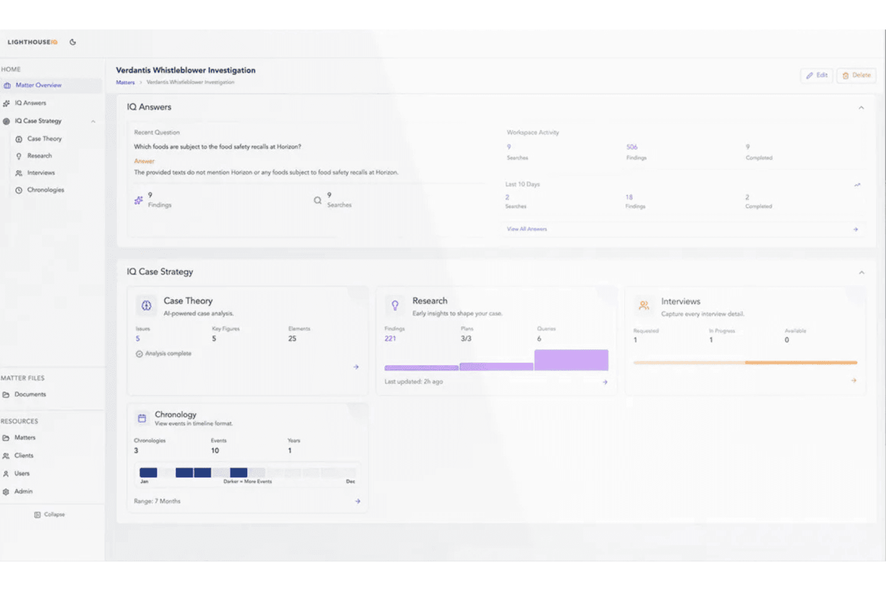This screenshot has width=886, height=591.
Task: Click the Delete button
Action: (857, 75)
